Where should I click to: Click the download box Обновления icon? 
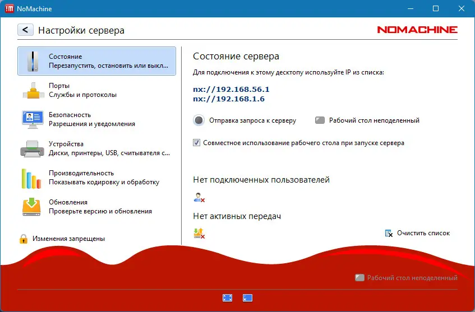[x=31, y=207]
